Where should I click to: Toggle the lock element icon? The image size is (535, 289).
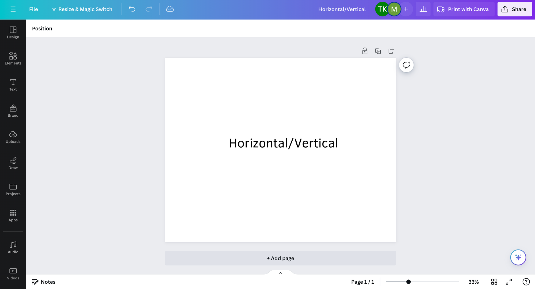(x=365, y=51)
